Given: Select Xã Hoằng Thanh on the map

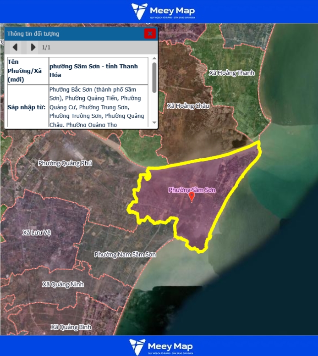Looking at the screenshot, I should (231, 72).
